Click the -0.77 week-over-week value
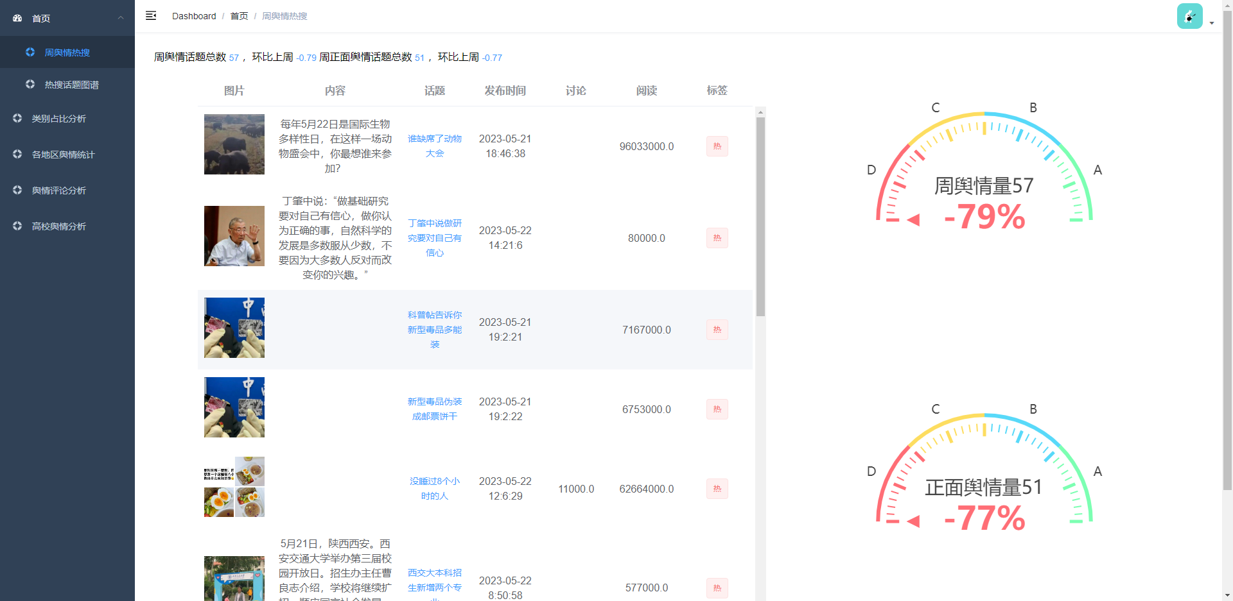This screenshot has width=1233, height=601. pyautogui.click(x=493, y=58)
